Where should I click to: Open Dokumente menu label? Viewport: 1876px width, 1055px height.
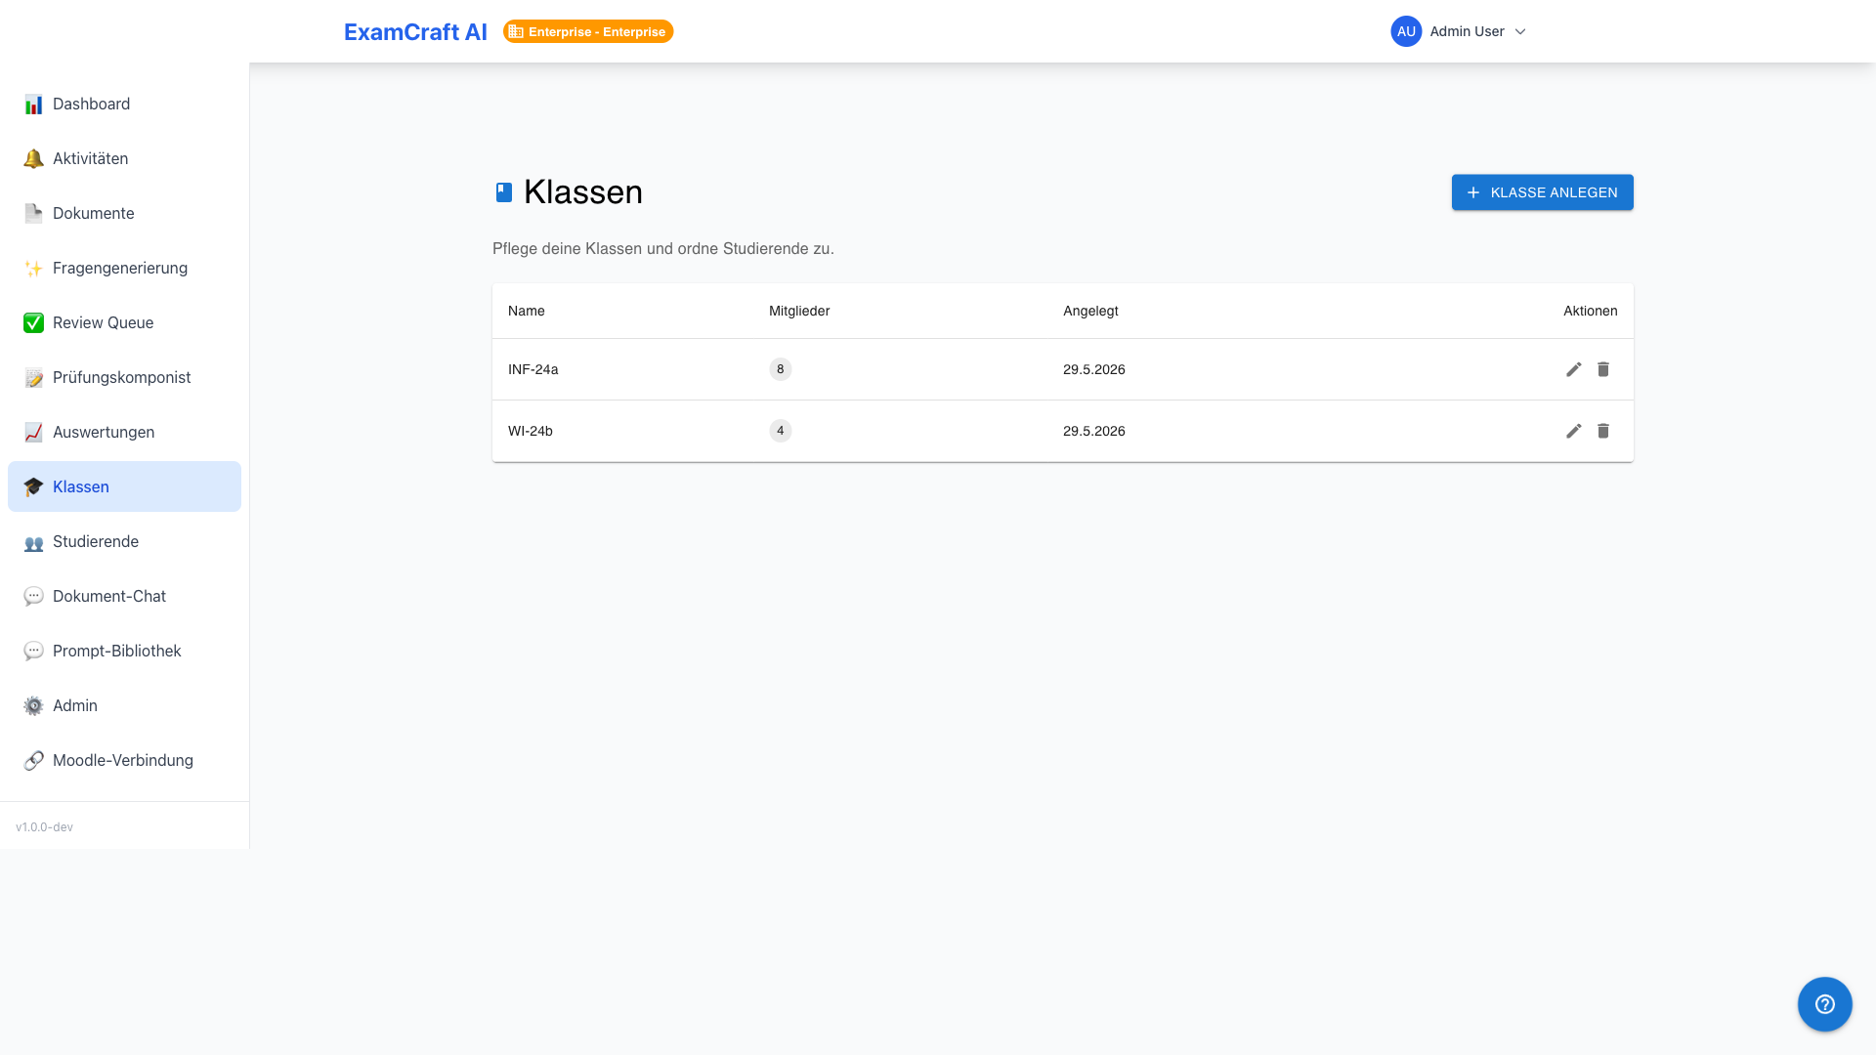93,213
